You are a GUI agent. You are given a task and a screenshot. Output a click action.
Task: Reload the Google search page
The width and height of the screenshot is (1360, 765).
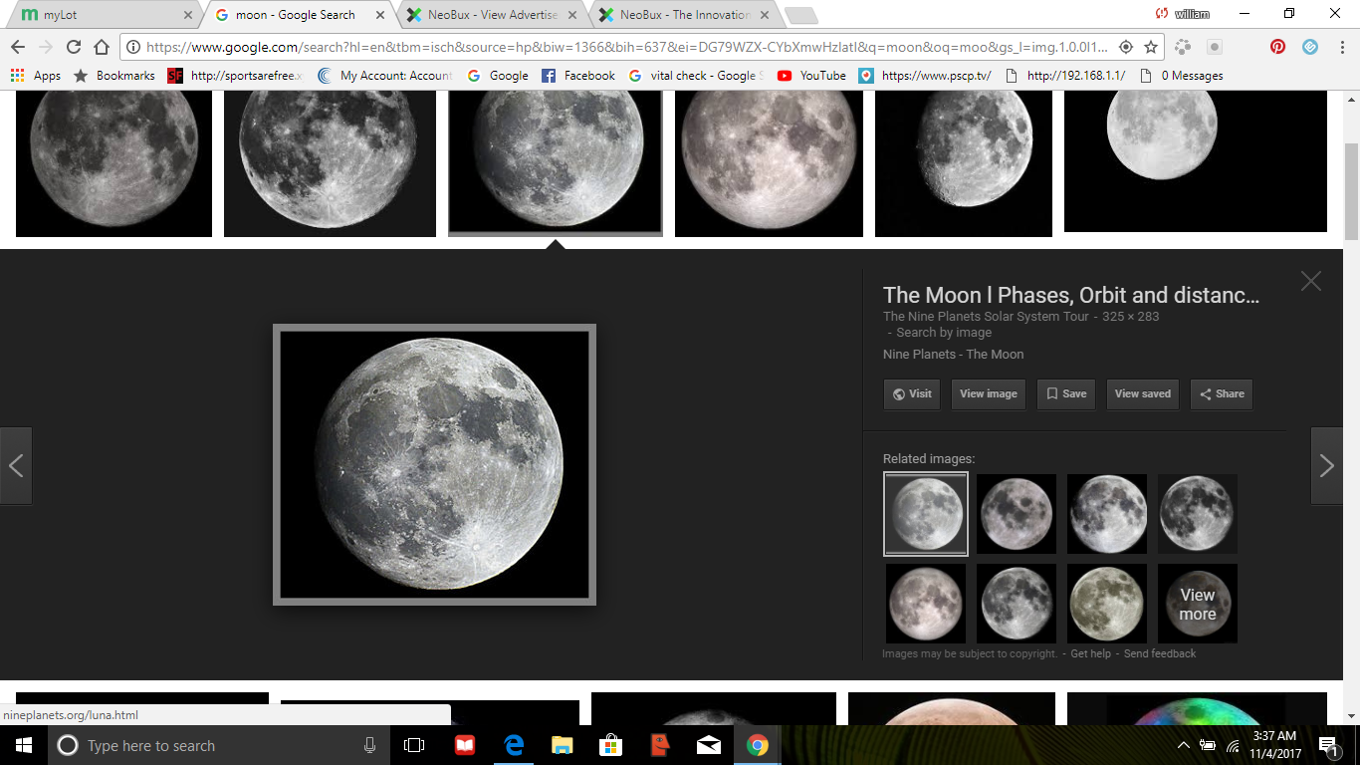[73, 47]
